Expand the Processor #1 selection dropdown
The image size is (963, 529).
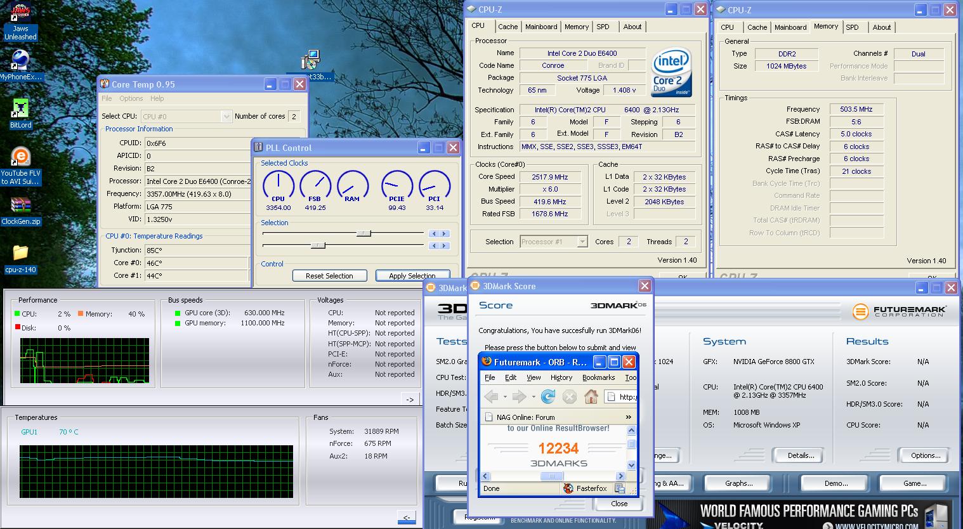(582, 242)
